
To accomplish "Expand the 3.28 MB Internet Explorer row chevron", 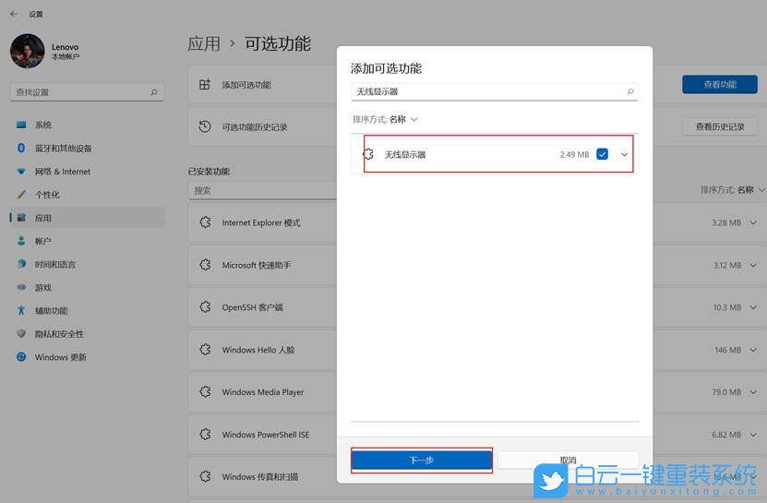I will click(753, 222).
